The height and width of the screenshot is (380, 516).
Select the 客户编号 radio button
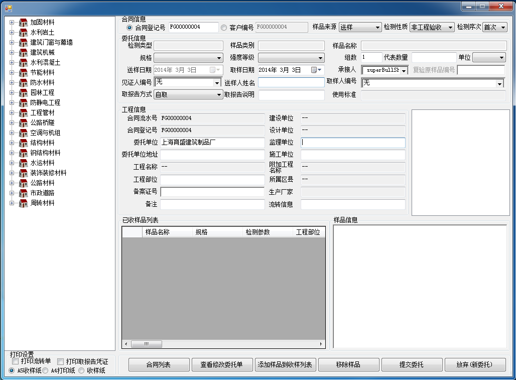click(224, 27)
